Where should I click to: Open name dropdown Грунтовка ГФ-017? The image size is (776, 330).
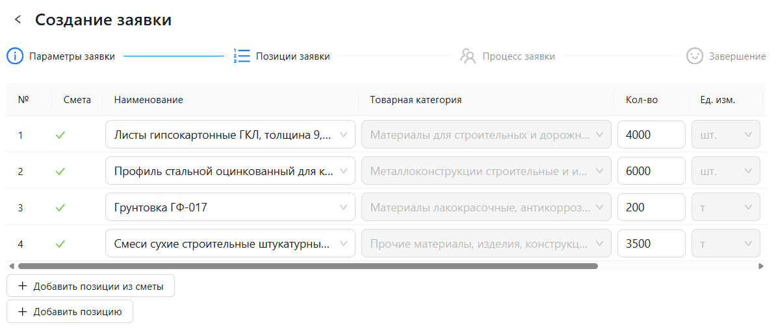click(230, 207)
